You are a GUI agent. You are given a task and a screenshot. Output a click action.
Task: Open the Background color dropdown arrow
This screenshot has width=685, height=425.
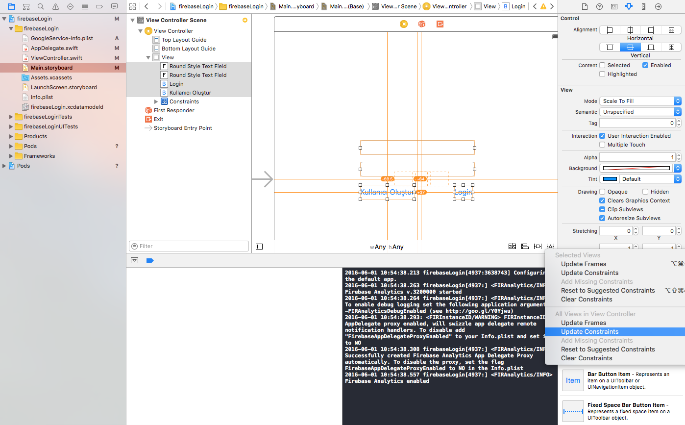tap(678, 168)
